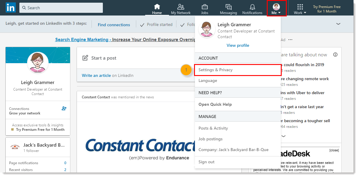358x177 pixels.
Task: Open the Work apps grid
Action: coord(300,9)
